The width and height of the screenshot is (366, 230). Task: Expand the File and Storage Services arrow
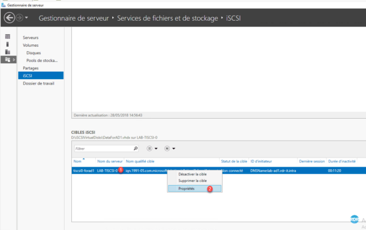[14, 60]
